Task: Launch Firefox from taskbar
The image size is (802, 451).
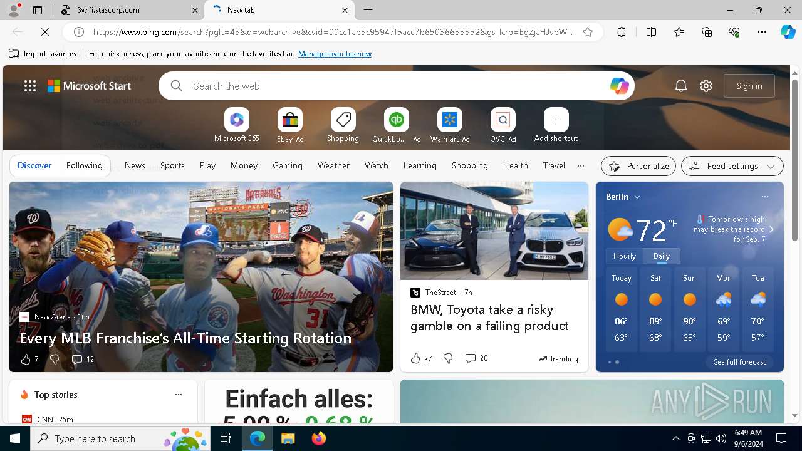Action: [319, 438]
